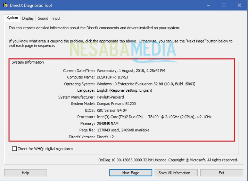
Task: Close the DirectX Diagnostic Tool window
Action: (x=239, y=5)
